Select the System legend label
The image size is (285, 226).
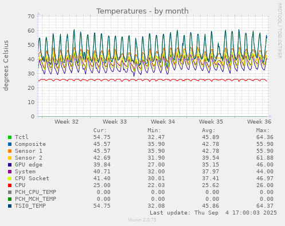[x=25, y=172]
